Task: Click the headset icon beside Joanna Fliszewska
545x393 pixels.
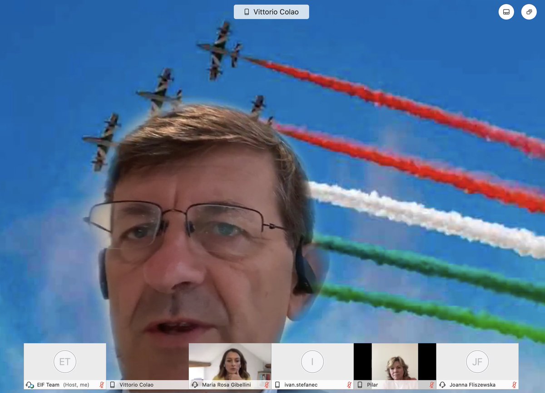Action: coord(442,385)
